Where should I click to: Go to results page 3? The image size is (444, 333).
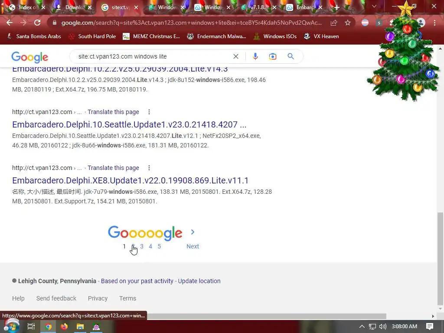click(142, 246)
